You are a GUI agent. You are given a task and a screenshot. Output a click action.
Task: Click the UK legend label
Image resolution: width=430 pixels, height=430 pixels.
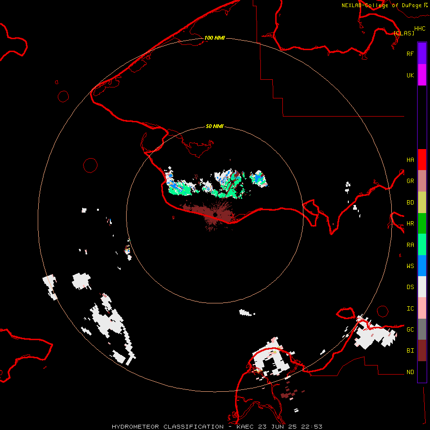(x=410, y=75)
